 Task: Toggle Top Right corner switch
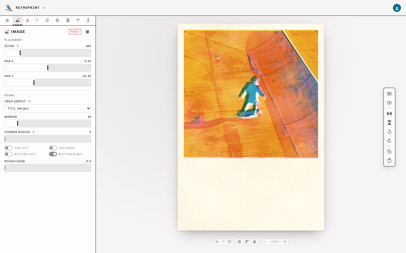click(53, 148)
